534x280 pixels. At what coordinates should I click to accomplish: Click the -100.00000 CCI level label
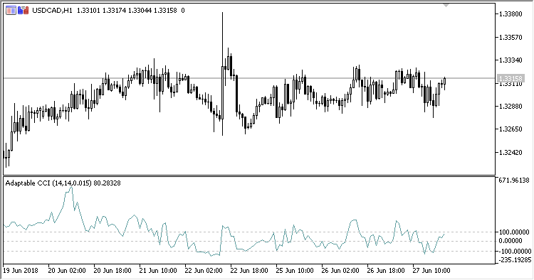tap(514, 252)
